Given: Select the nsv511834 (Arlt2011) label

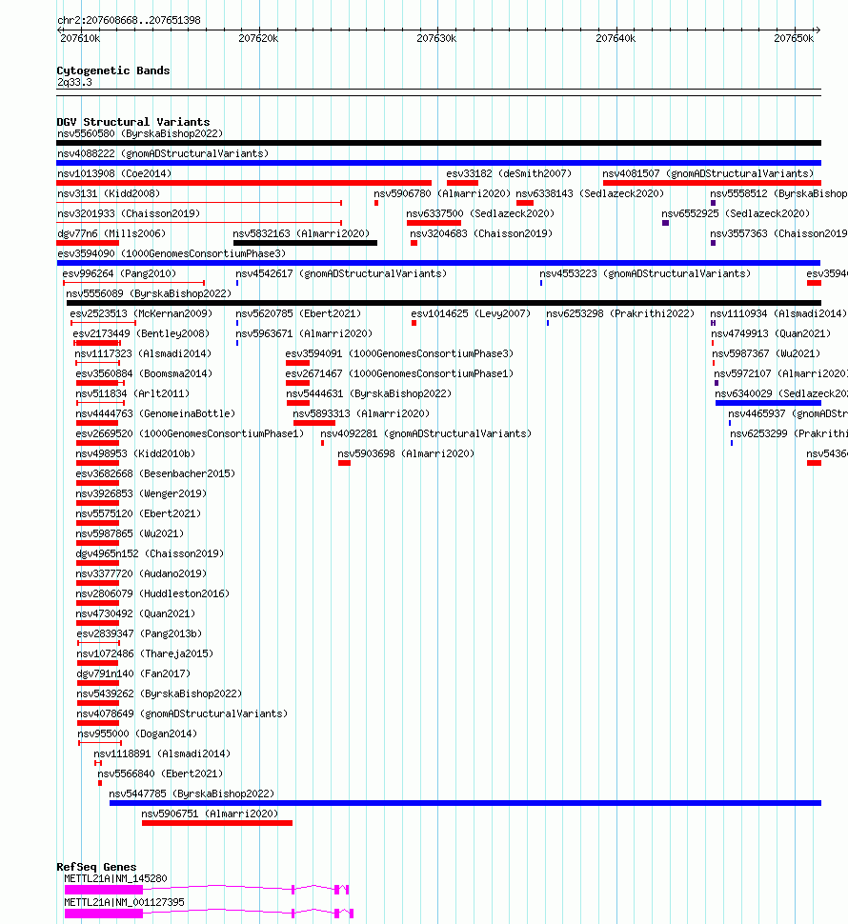Looking at the screenshot, I should pyautogui.click(x=132, y=394).
